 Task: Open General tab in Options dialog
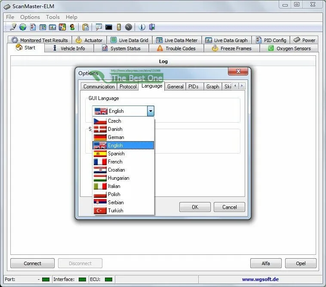coord(175,87)
